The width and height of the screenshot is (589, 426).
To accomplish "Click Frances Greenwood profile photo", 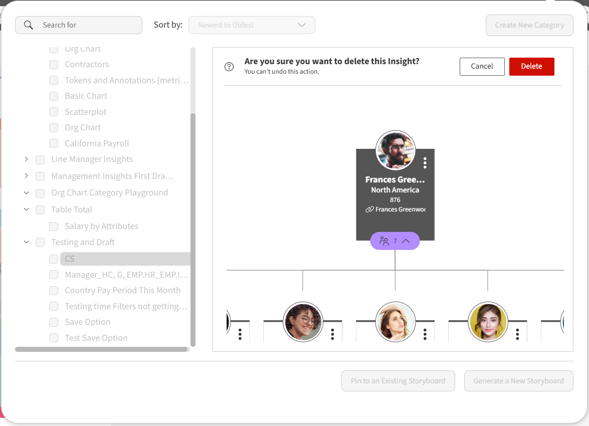I will pyautogui.click(x=395, y=150).
